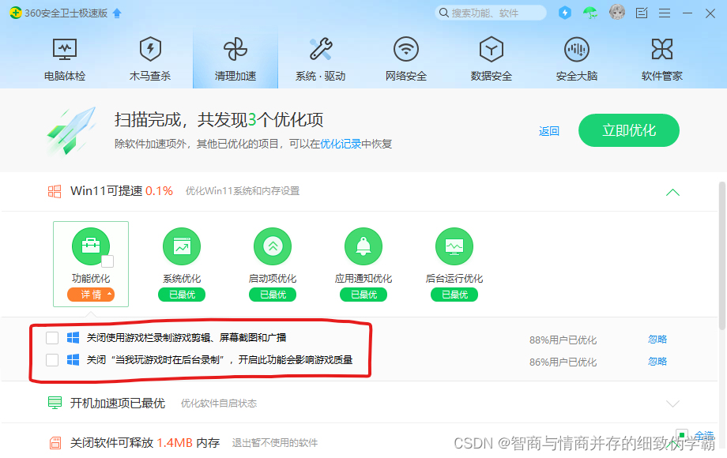Select 启动项优化 arrow icon

(x=273, y=246)
